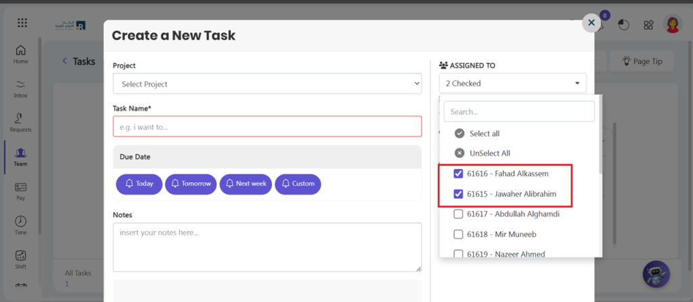Open the Time clock icon
Screen dimensions: 693x302
tap(21, 225)
